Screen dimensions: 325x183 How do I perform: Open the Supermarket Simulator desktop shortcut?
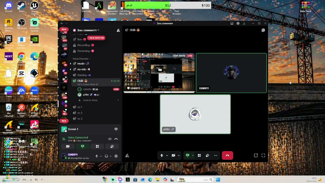112,8
